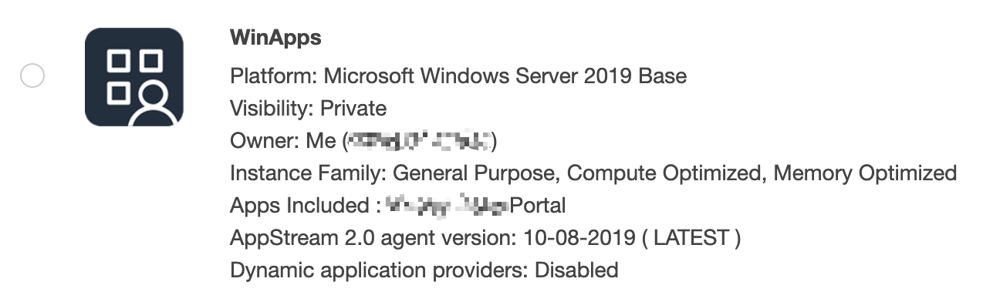Click the Portal app name text
The image size is (983, 302).
point(539,206)
